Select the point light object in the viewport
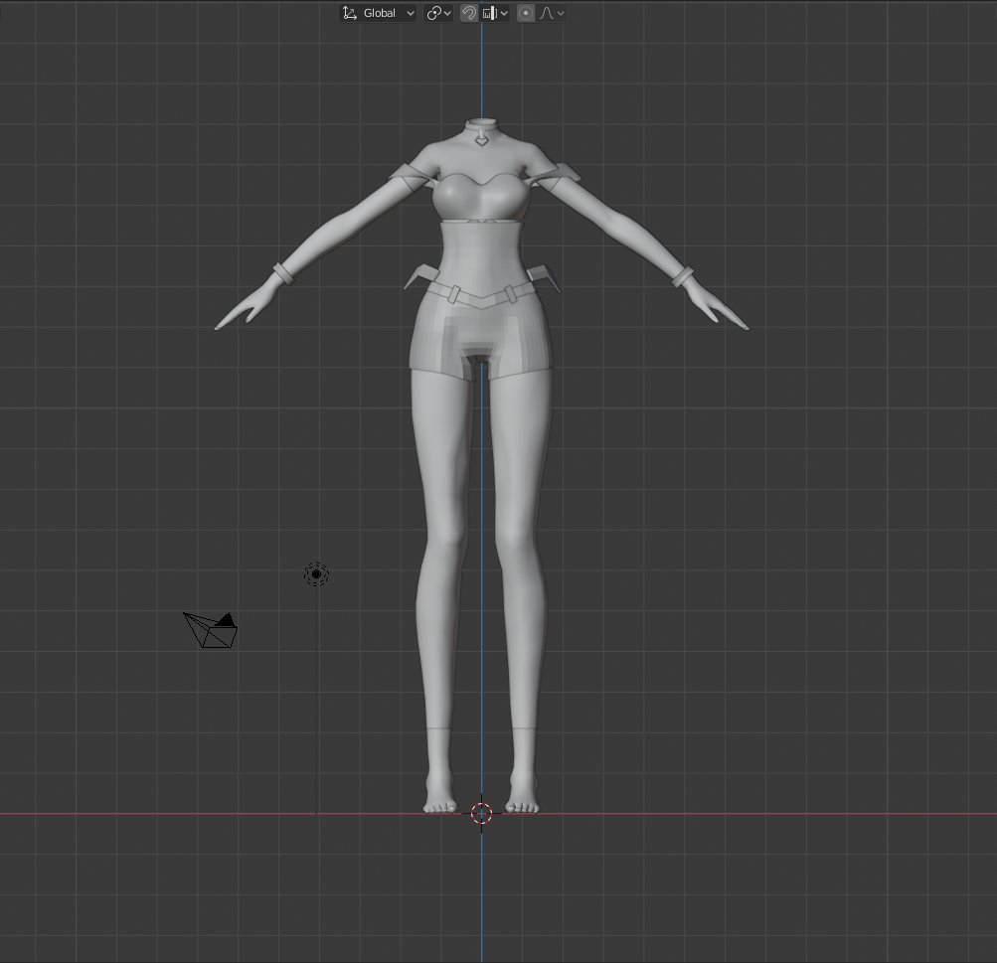This screenshot has width=997, height=963. pyautogui.click(x=317, y=574)
